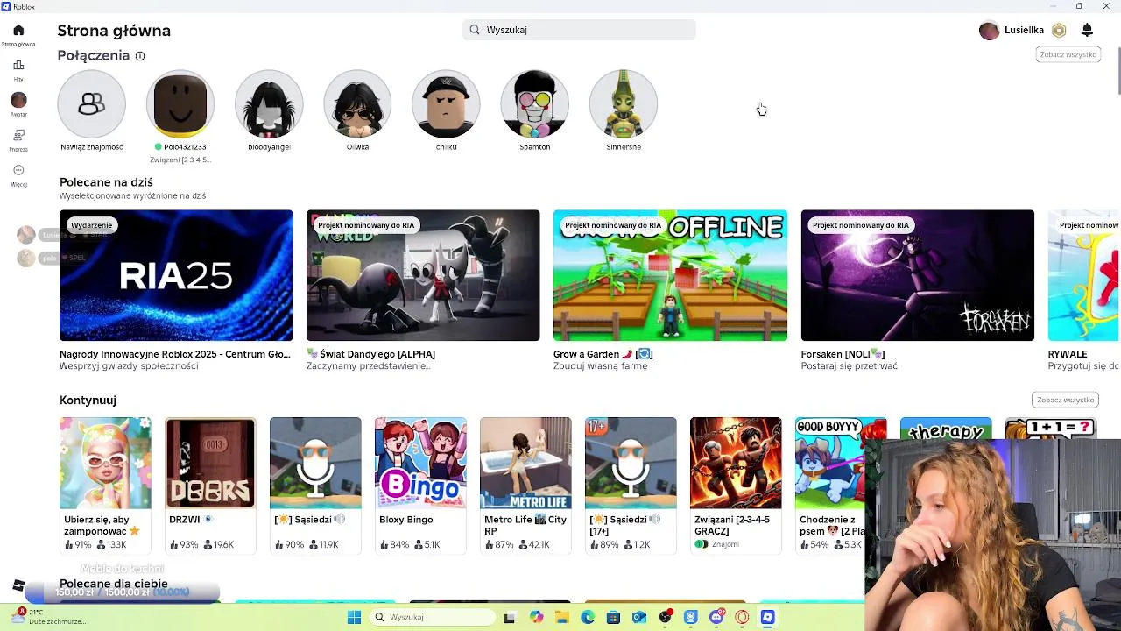
Task: Open the Forsaken featured banner
Action: (x=917, y=275)
